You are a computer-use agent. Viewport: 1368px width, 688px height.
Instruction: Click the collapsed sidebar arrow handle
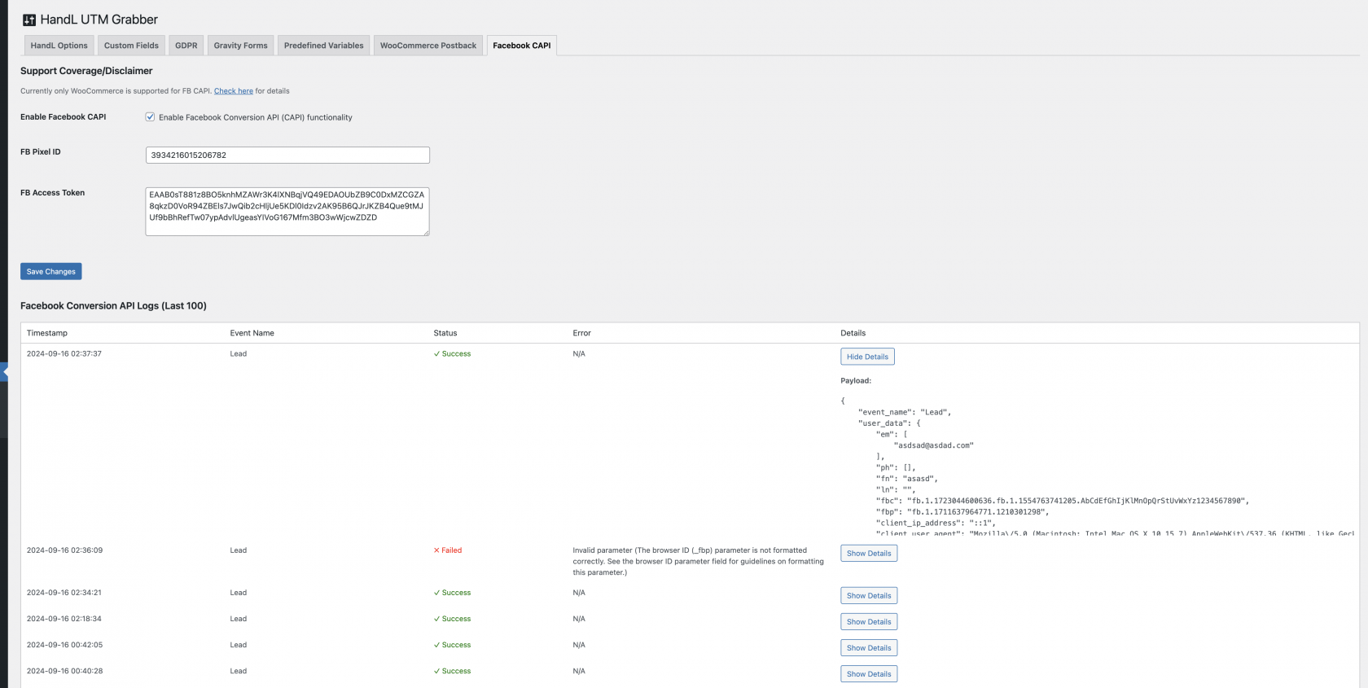(4, 371)
